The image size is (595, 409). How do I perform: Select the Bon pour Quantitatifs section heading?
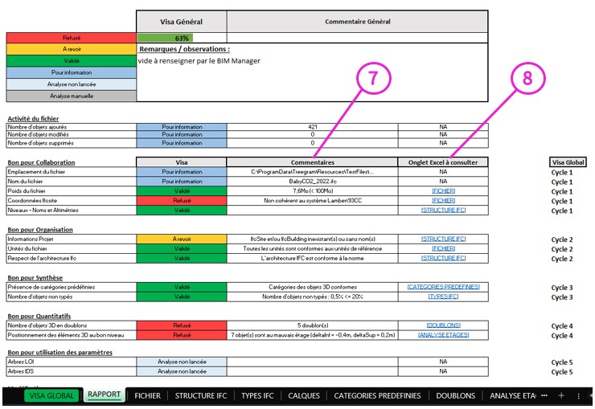pos(39,316)
